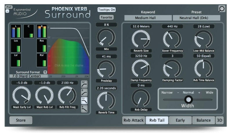This screenshot has width=232, height=133.
Task: Switch to the 3D tab
Action: [220, 120]
